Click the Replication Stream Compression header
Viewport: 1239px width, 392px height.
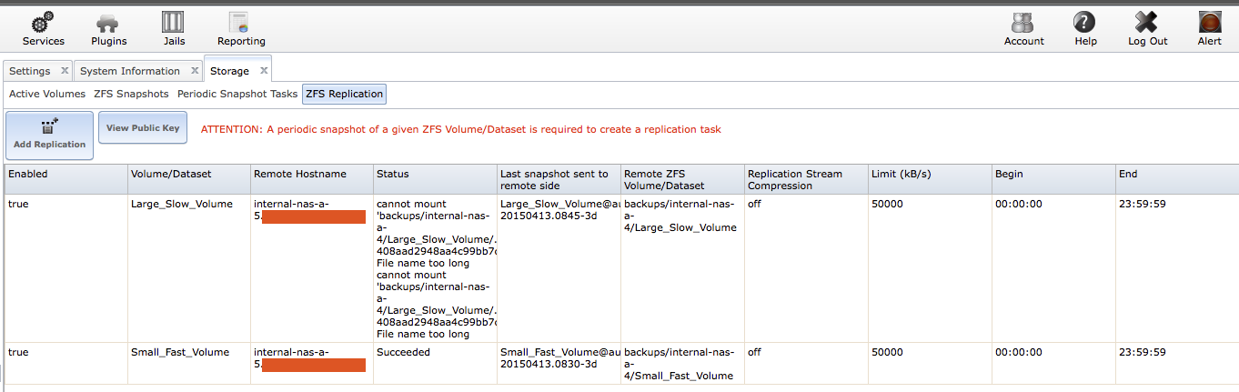(x=804, y=179)
